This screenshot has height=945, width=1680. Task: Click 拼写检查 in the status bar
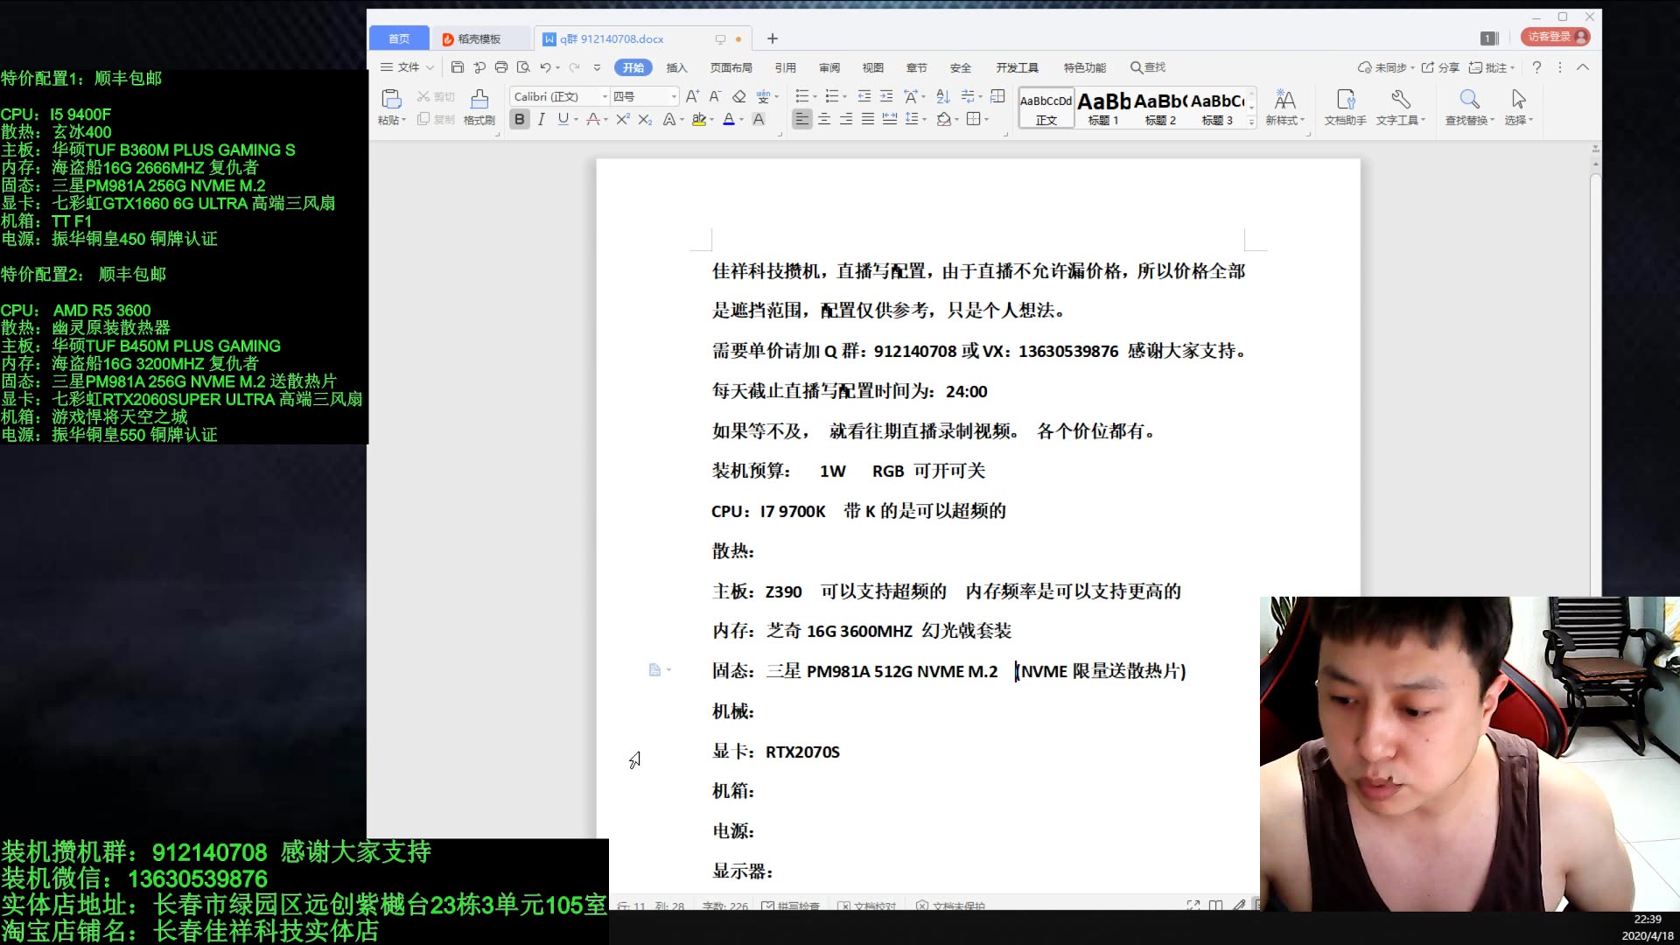(x=791, y=906)
